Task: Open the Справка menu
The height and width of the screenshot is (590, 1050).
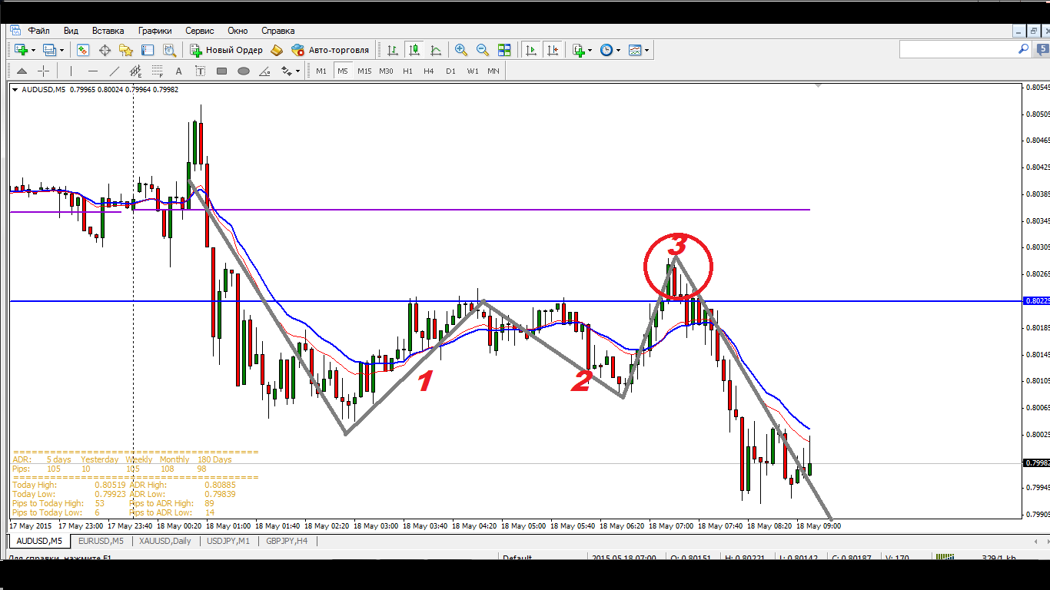Action: 278,31
